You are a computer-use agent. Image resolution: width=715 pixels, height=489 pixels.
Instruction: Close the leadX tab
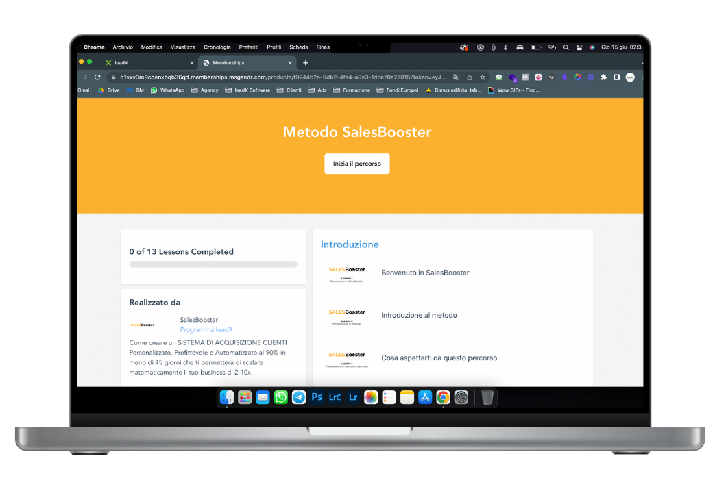tap(192, 63)
